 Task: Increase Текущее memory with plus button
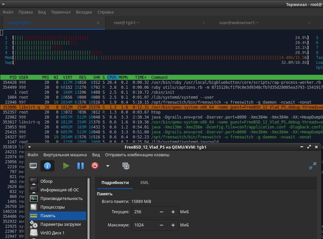click(x=173, y=212)
